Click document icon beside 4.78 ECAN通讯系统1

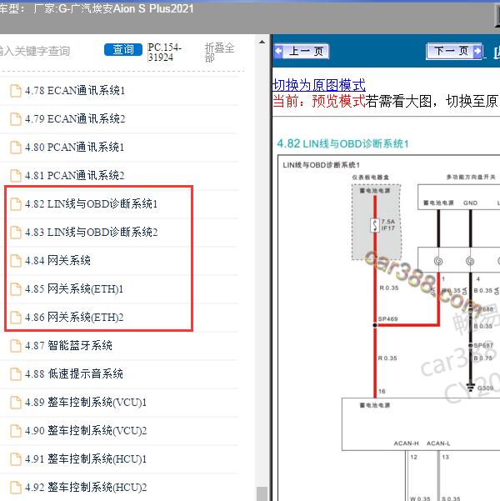pos(15,91)
